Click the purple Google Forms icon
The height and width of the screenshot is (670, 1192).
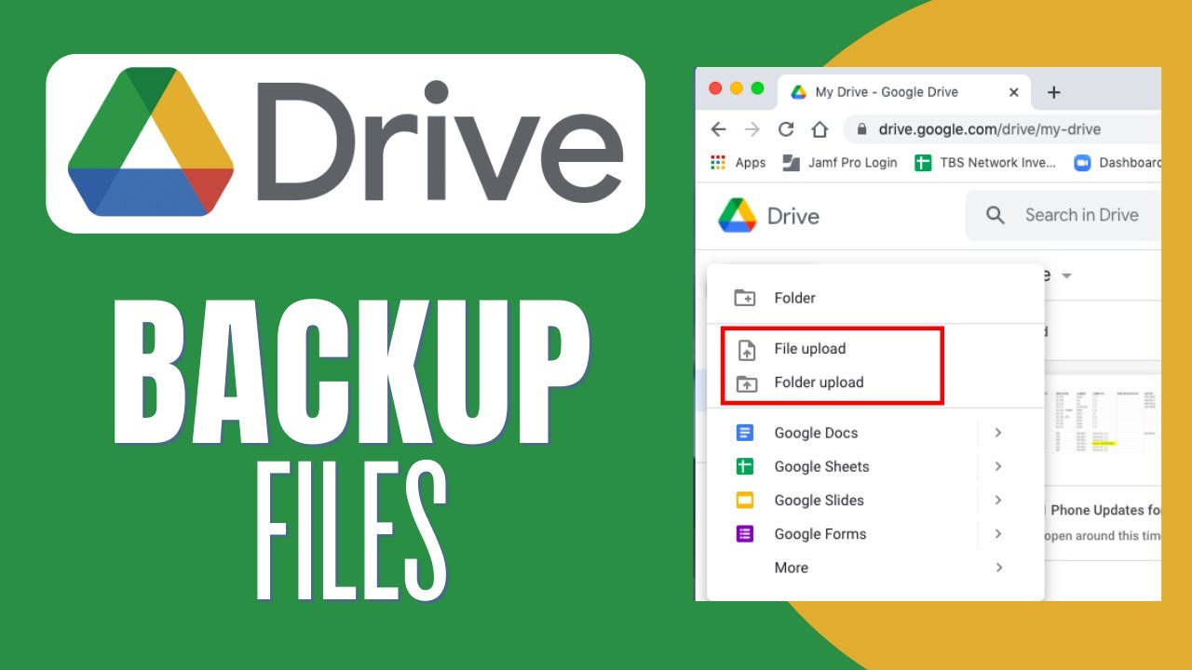745,534
